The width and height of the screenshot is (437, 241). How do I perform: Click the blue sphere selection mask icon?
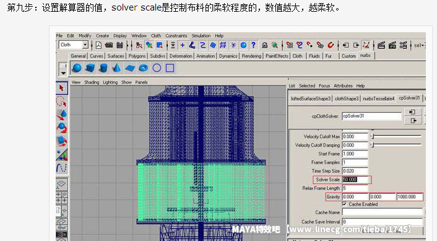[x=243, y=45]
